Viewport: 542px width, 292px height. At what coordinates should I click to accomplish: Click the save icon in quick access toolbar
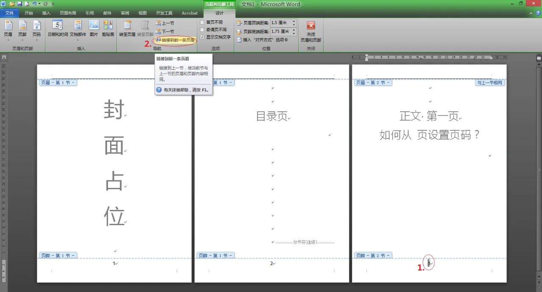(x=19, y=4)
